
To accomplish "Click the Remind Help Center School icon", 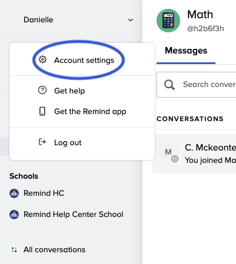I will (14, 215).
